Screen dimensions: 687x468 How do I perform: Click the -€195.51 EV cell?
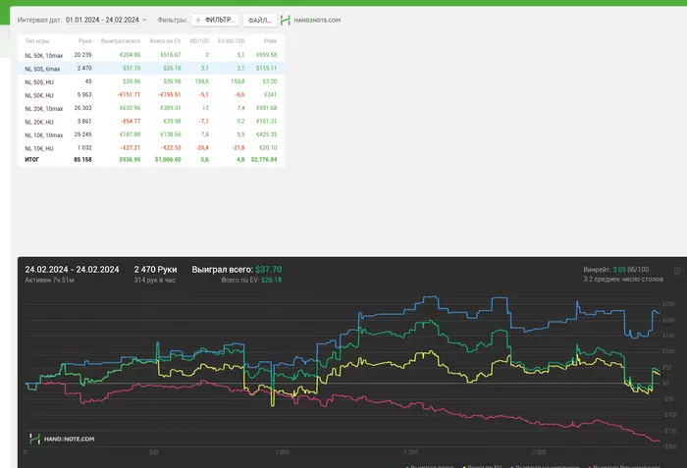169,94
